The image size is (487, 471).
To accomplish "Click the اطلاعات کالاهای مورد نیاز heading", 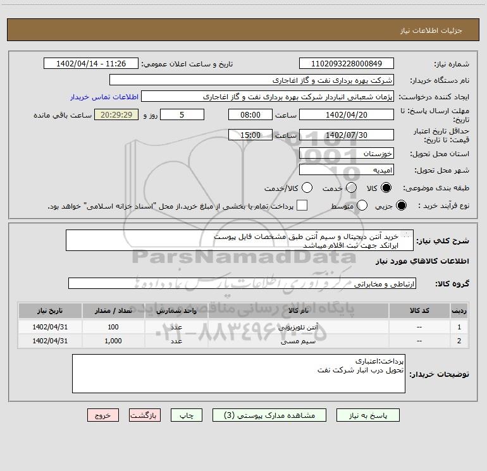I will click(x=422, y=261).
